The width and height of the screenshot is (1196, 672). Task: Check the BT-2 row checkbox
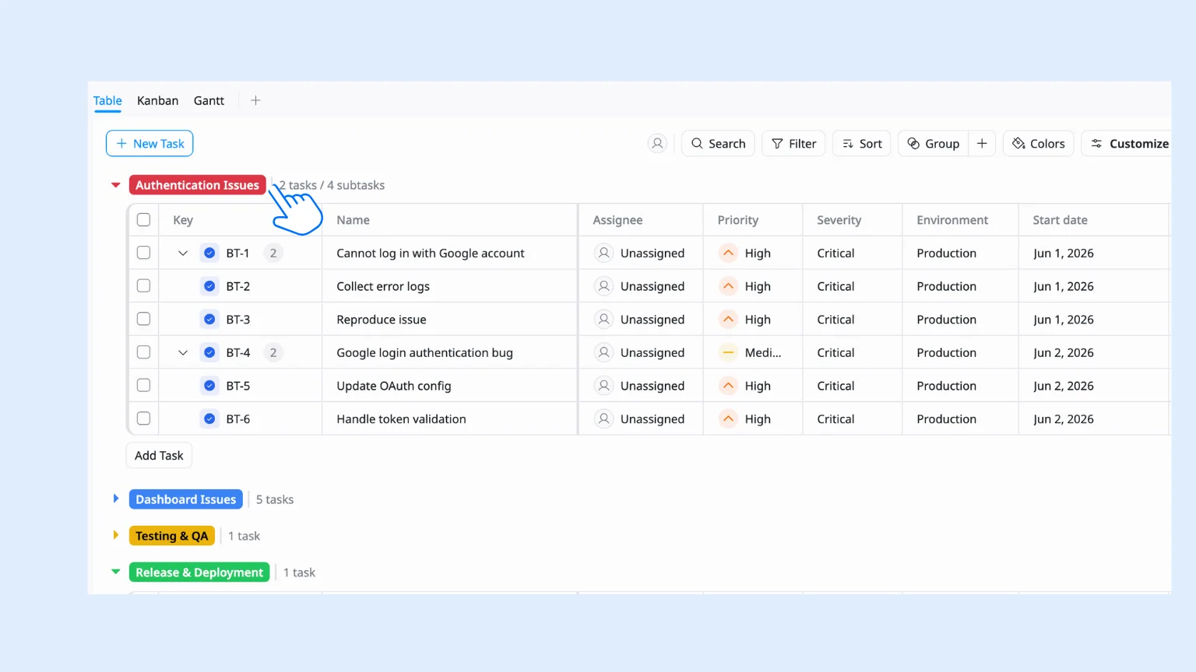click(143, 285)
